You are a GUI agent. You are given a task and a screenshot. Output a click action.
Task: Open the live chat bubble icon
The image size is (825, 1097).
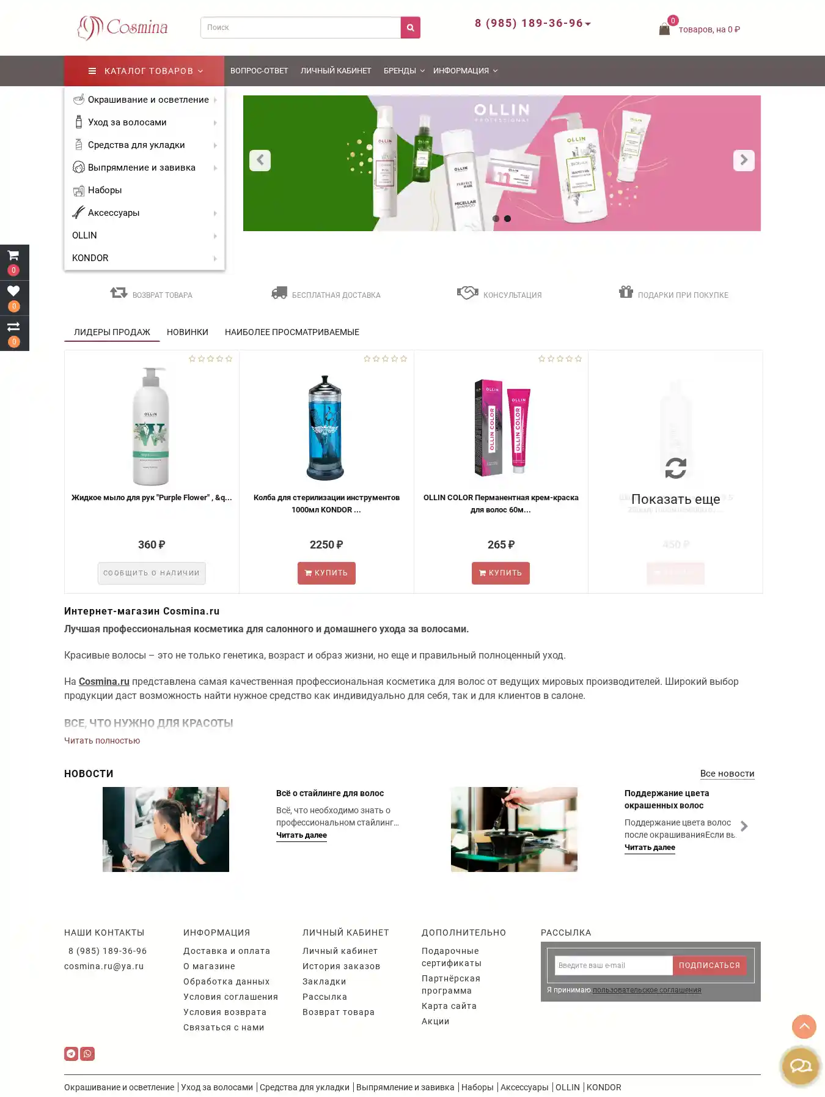[x=801, y=1066]
